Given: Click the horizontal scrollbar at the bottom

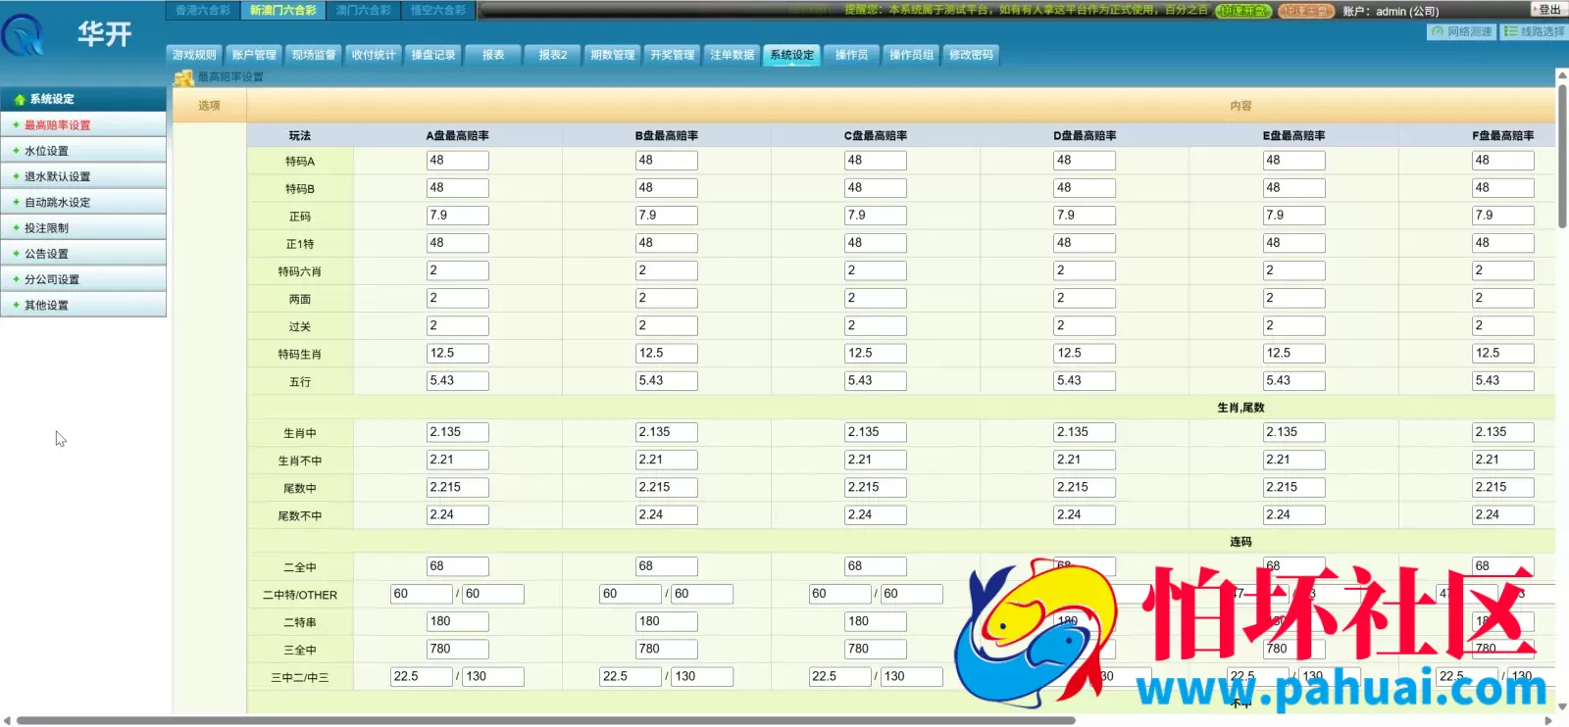Looking at the screenshot, I should point(545,721).
